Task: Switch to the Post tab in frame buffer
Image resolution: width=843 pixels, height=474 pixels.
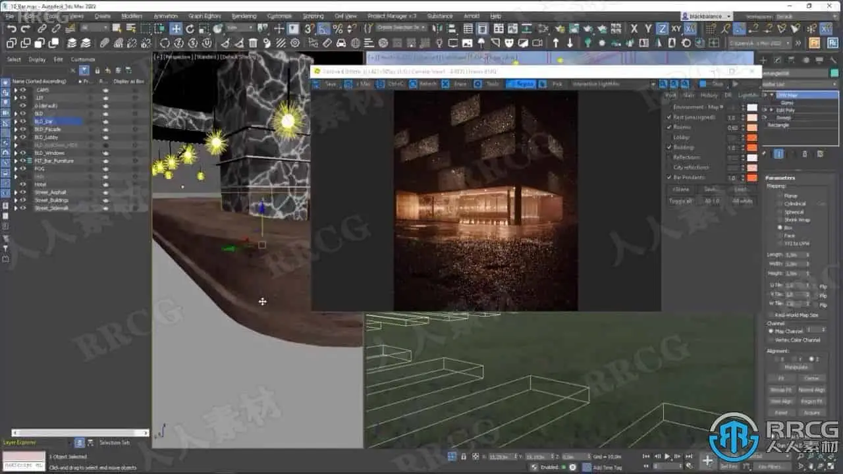Action: [670, 95]
